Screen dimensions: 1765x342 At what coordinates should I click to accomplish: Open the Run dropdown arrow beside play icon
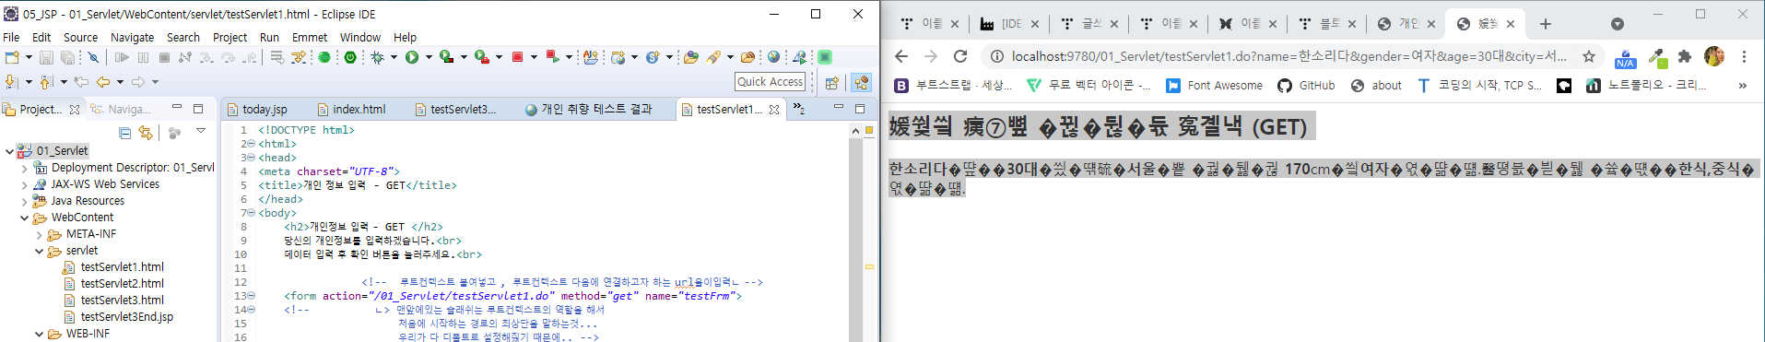429,57
